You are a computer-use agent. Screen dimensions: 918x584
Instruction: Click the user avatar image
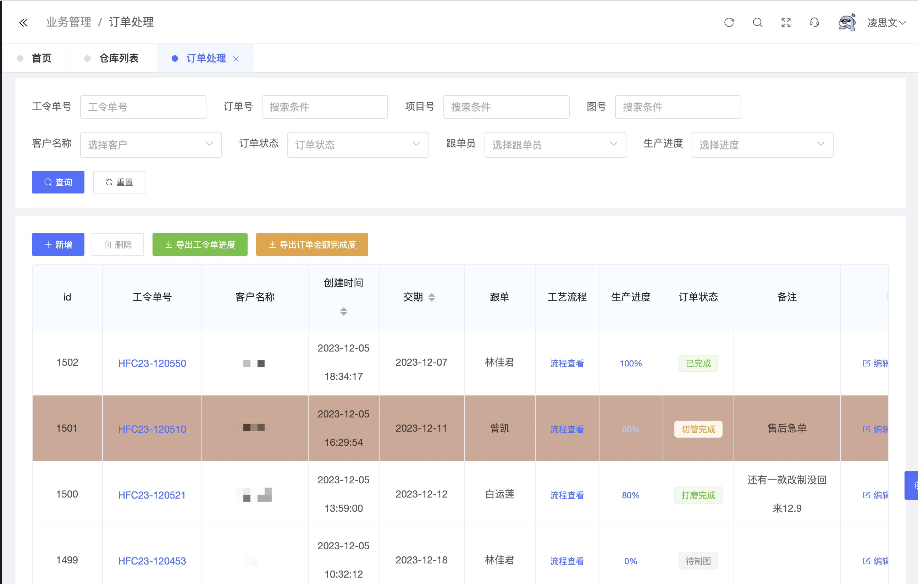pos(847,22)
